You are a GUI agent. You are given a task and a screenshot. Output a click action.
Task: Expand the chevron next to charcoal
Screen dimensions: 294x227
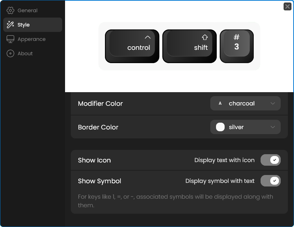point(273,103)
